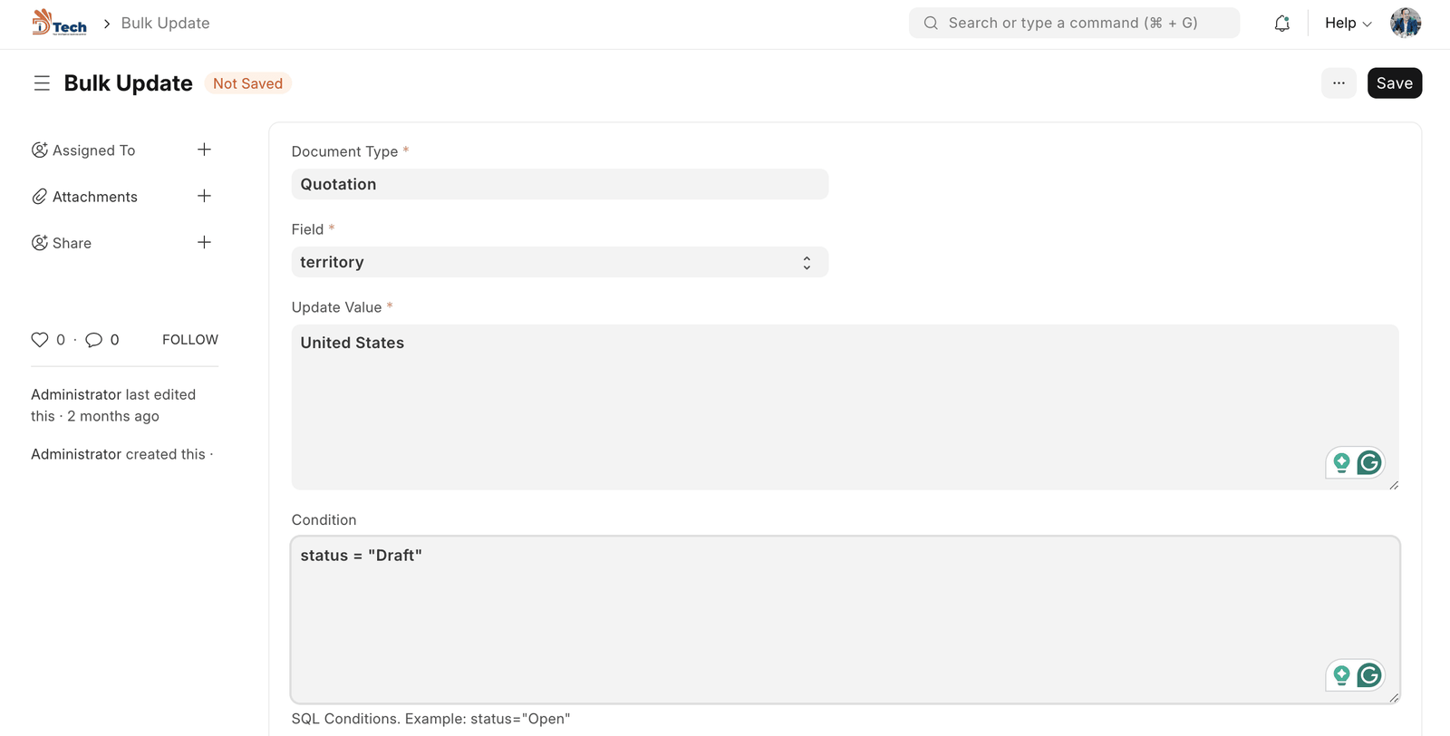Click lightbulb suggestion icon in Condition box
This screenshot has width=1450, height=736.
click(x=1341, y=675)
